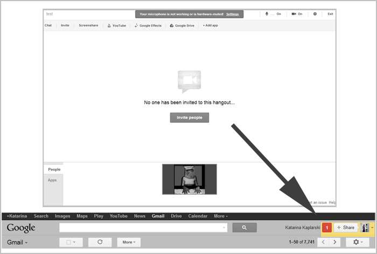Open the Gmail settings gear

[358, 242]
